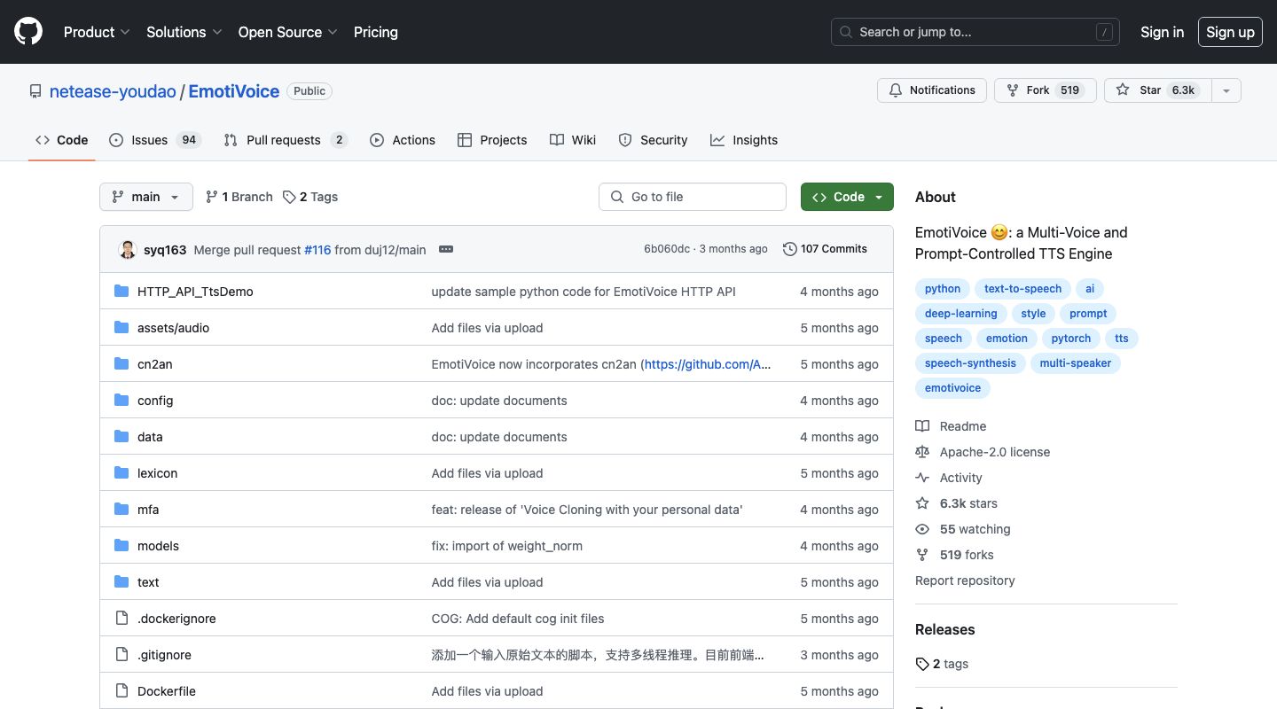Open pull request #116 link
This screenshot has width=1277, height=709.
point(317,250)
